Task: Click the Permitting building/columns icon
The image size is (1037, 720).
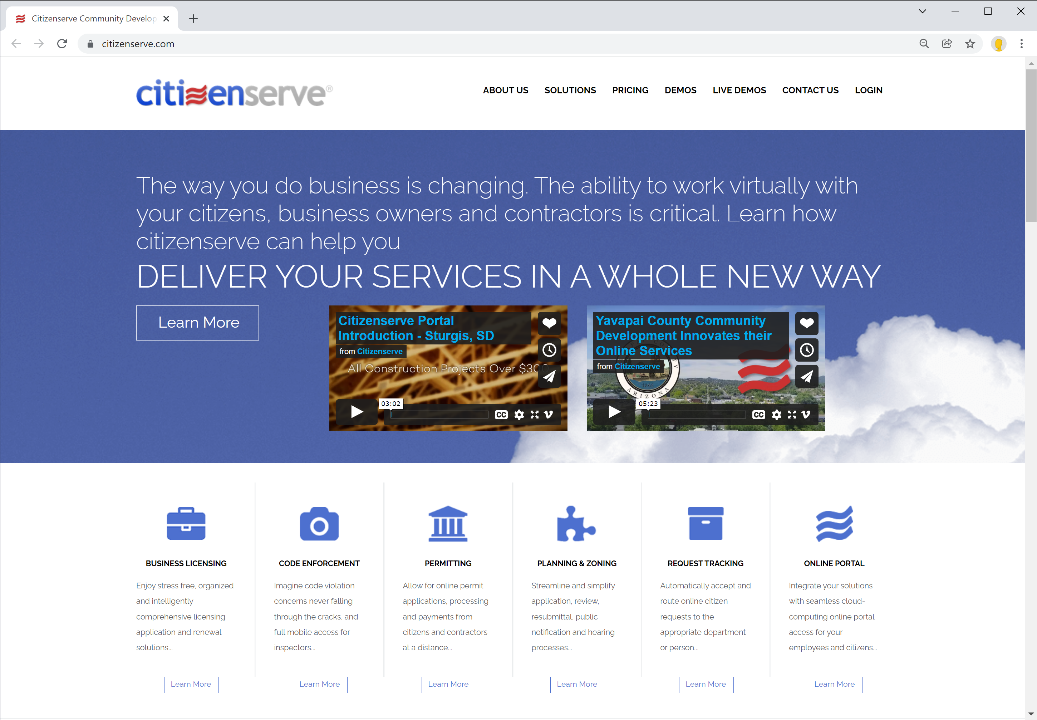Action: (x=448, y=524)
